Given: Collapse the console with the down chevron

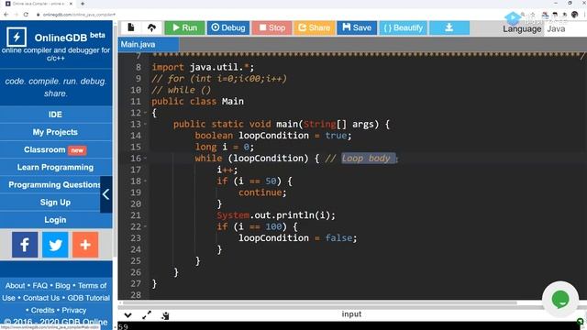Looking at the screenshot, I should (x=128, y=315).
